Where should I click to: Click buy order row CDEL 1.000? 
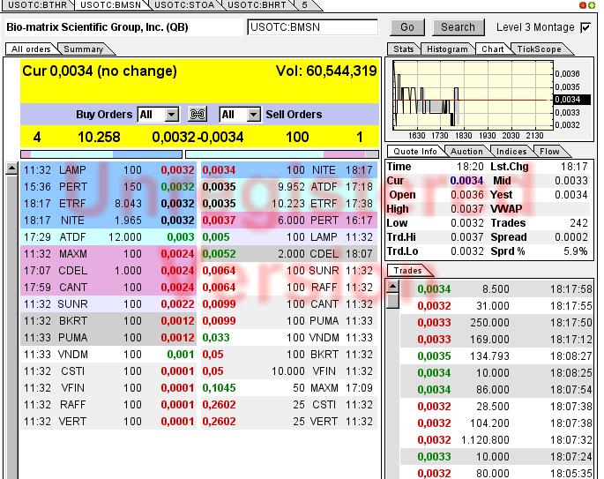tap(108, 271)
